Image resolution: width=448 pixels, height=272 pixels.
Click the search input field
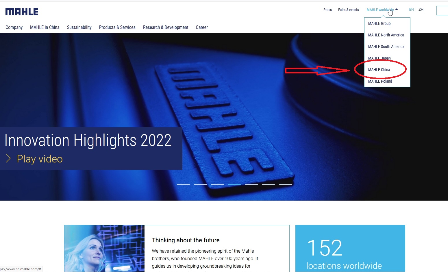point(442,11)
